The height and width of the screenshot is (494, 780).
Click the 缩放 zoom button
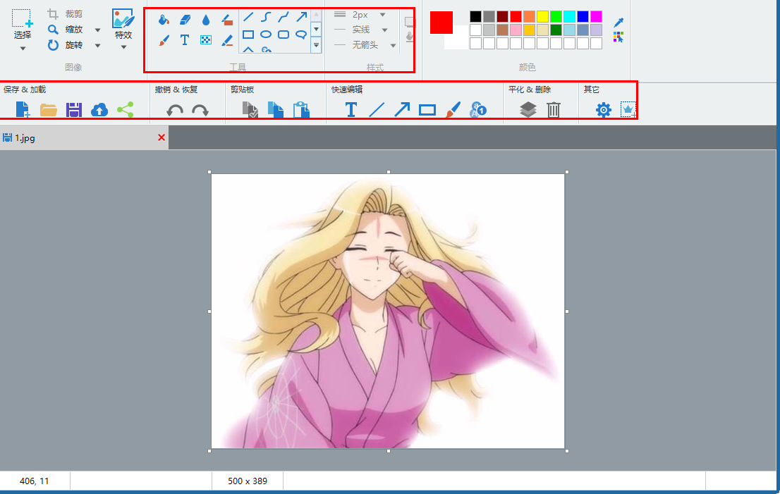(x=65, y=30)
